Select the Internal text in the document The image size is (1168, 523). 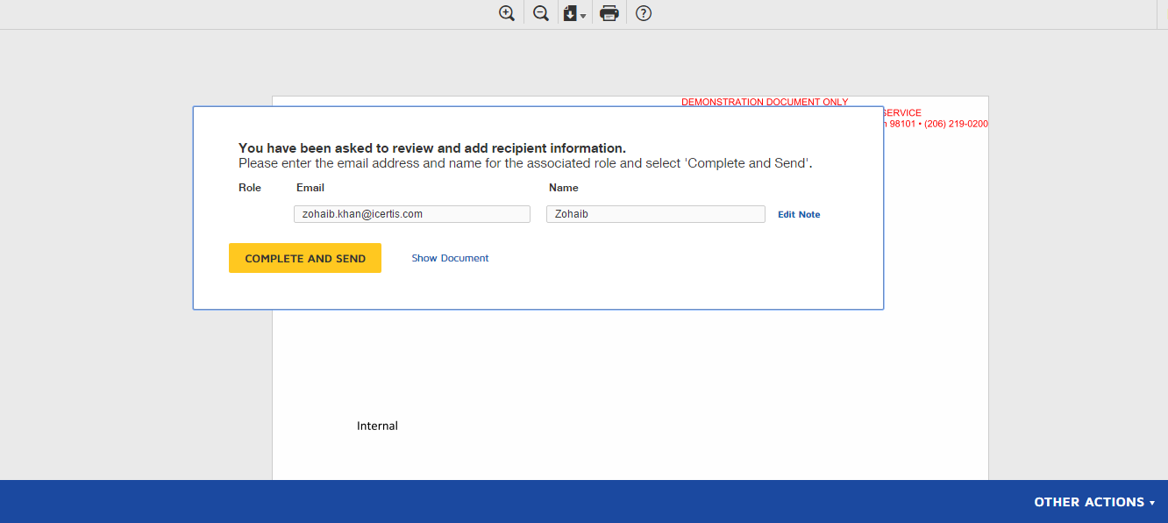377,426
